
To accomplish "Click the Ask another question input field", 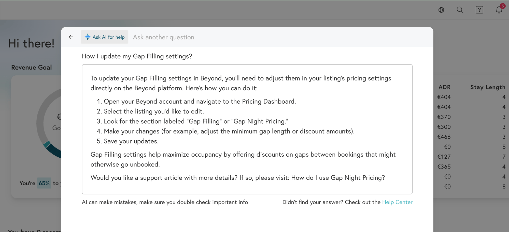I will [280, 37].
